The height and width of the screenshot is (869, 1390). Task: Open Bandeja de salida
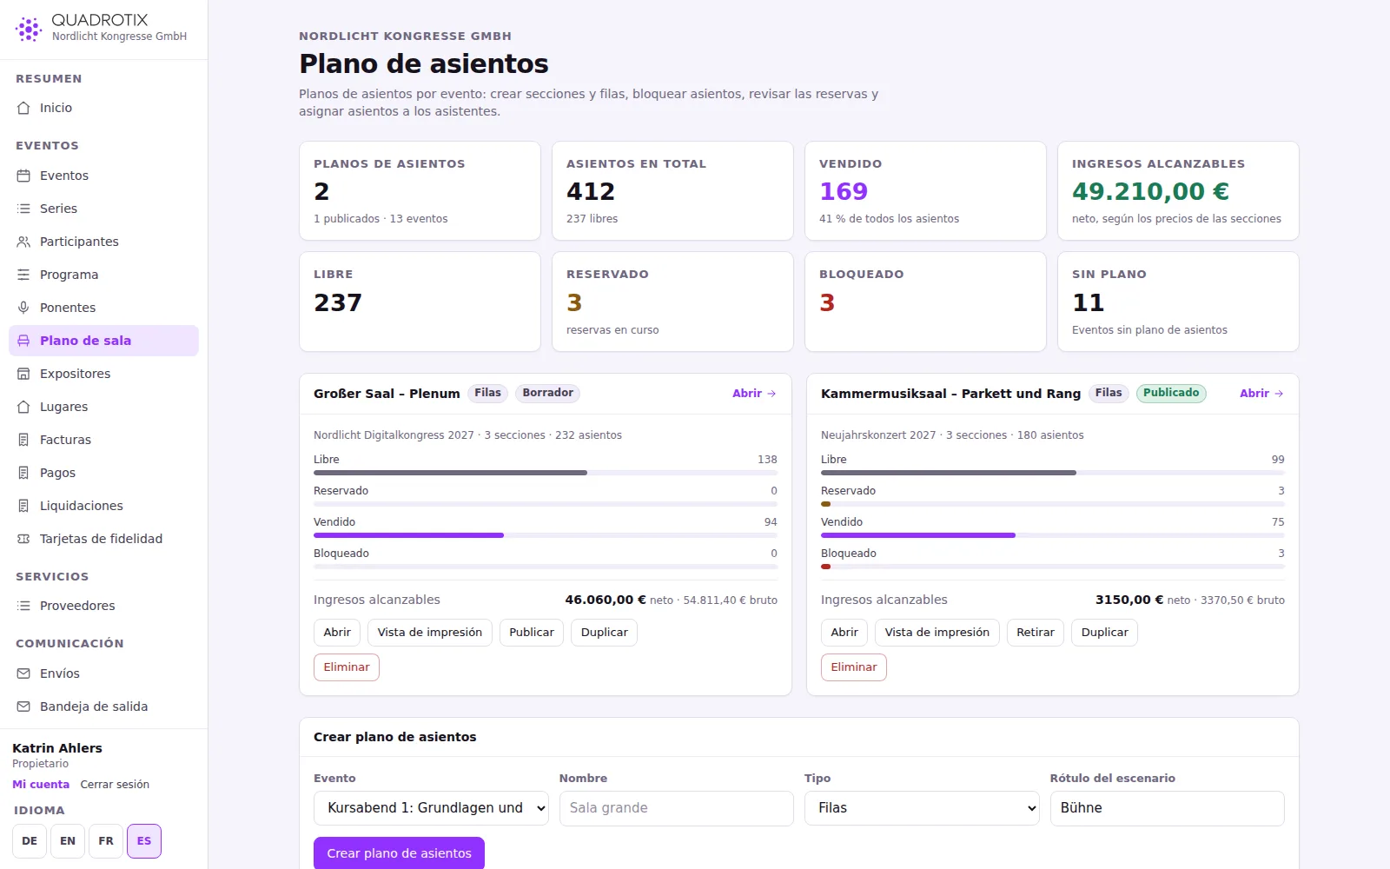click(x=103, y=706)
